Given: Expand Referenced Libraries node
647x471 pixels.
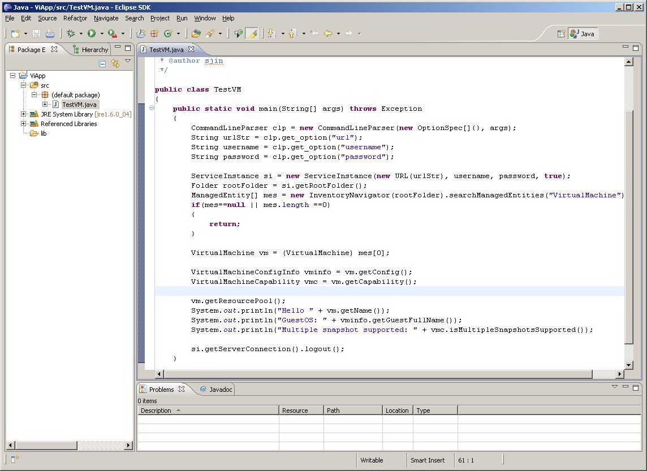Looking at the screenshot, I should [24, 123].
